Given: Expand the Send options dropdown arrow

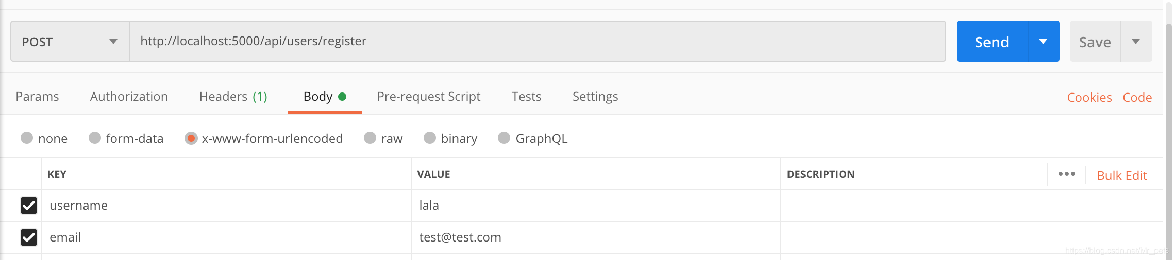Looking at the screenshot, I should pos(1043,42).
